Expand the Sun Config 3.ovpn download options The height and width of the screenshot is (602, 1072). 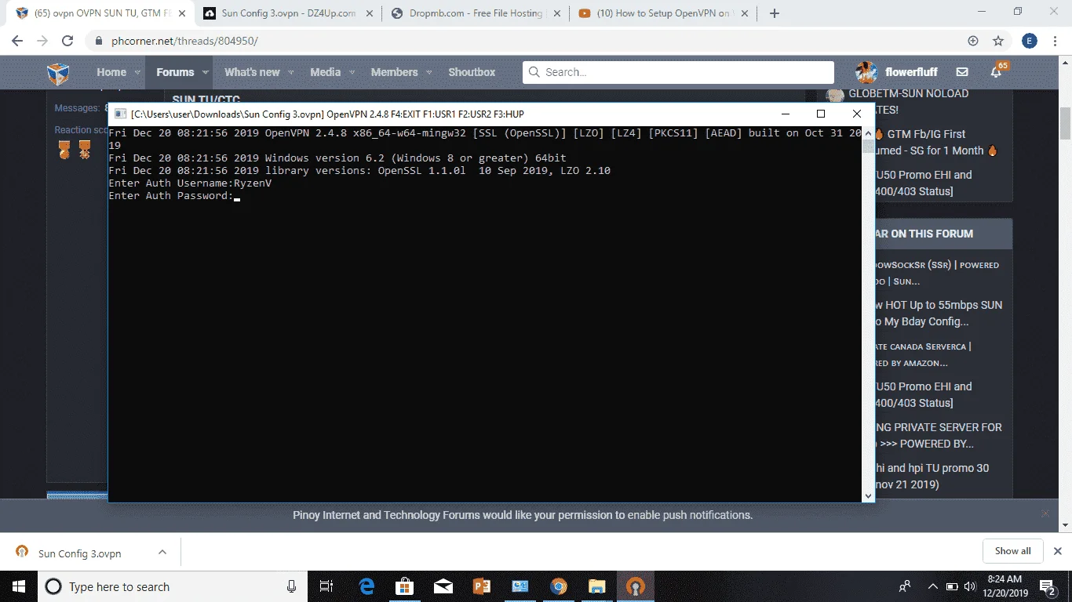coord(162,552)
